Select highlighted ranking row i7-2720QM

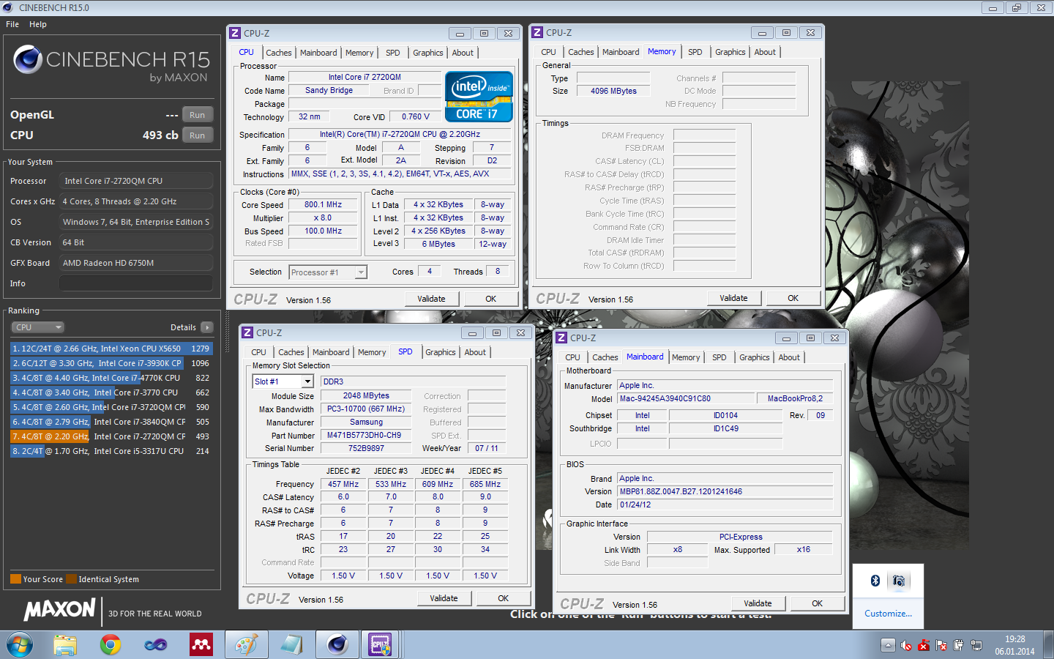pyautogui.click(x=111, y=436)
